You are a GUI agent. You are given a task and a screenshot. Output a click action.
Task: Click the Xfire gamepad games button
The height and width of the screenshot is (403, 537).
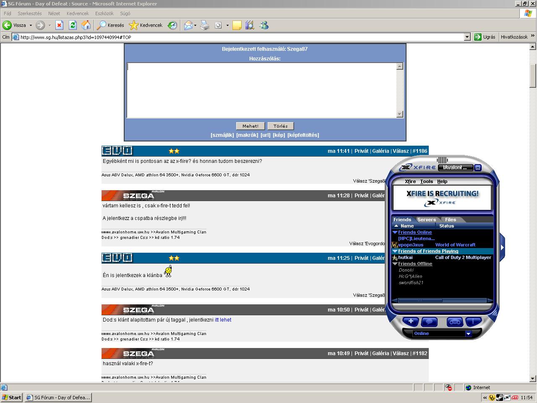455,322
